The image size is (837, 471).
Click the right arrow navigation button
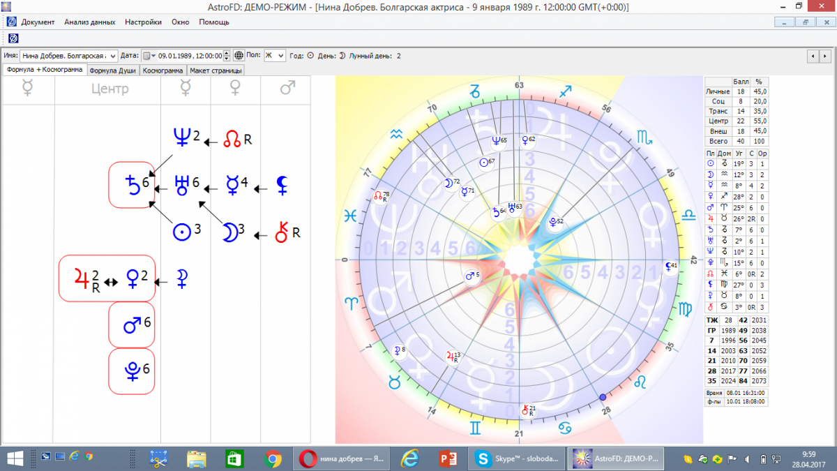(x=827, y=56)
